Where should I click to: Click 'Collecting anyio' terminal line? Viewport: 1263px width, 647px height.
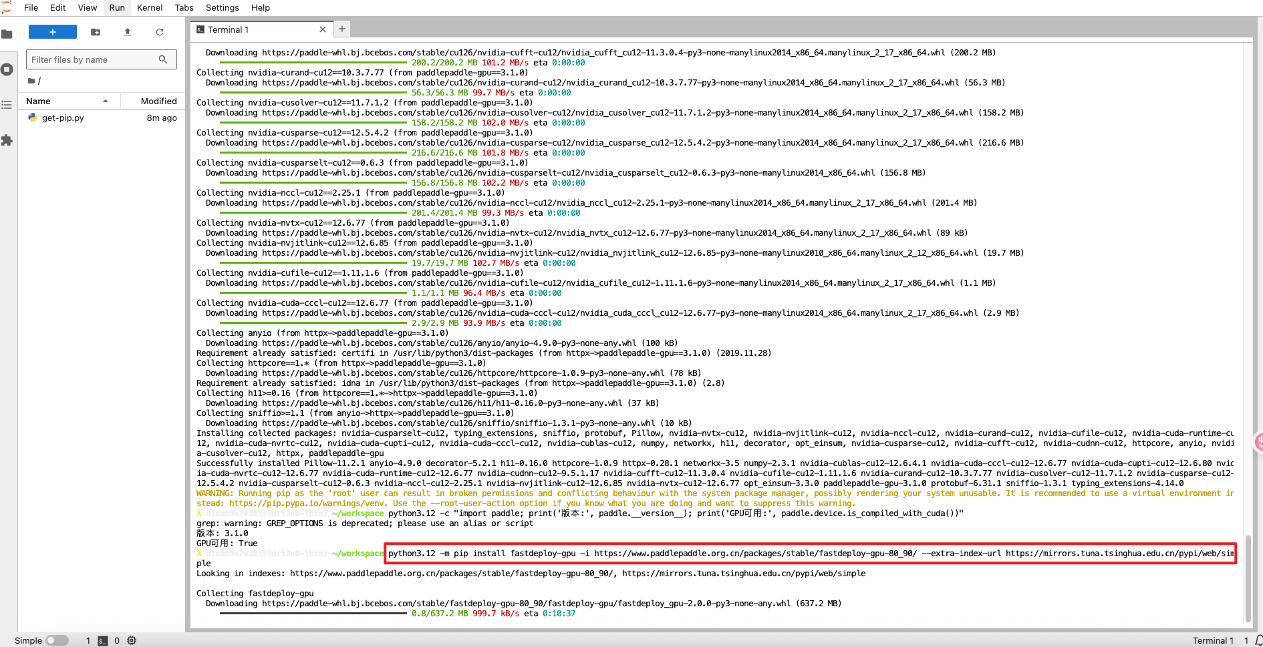[322, 333]
